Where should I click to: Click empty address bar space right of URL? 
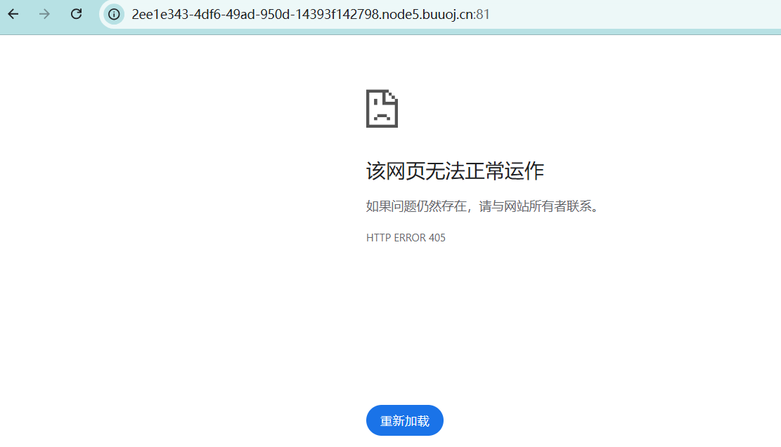pyautogui.click(x=633, y=14)
